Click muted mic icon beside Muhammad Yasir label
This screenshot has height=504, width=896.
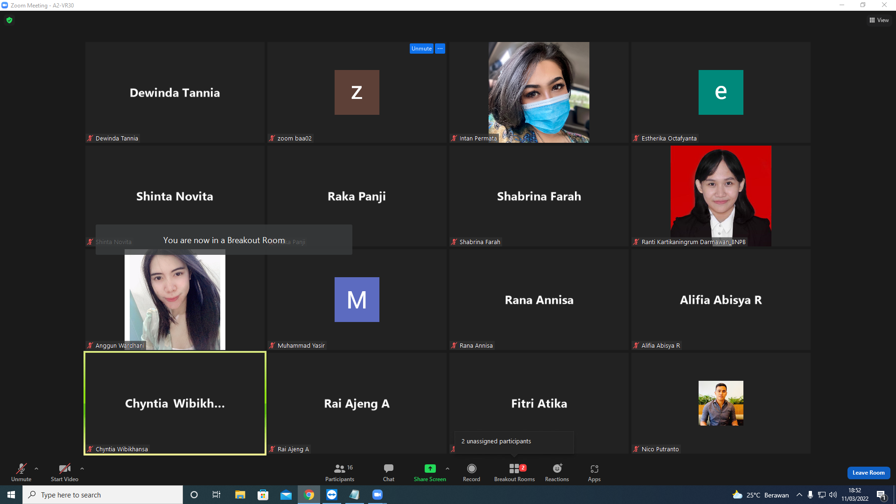click(272, 345)
